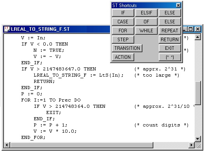Click on 'V := - V;' line

(47, 56)
